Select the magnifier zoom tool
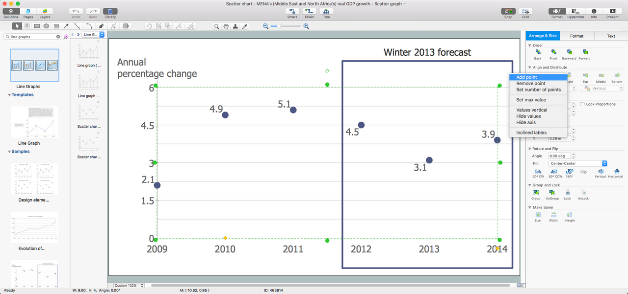Viewport: 628px width, 294px height. [x=216, y=26]
